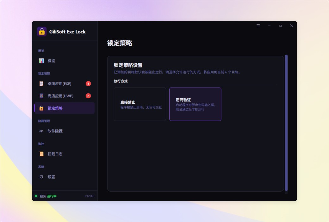Viewport: 329px width, 222px height.
Task: Click the 拦截日志 scroll icon
Action: pos(41,154)
